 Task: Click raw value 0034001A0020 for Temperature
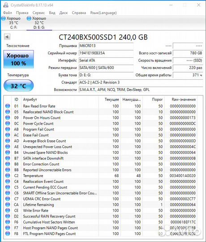tap(183, 176)
